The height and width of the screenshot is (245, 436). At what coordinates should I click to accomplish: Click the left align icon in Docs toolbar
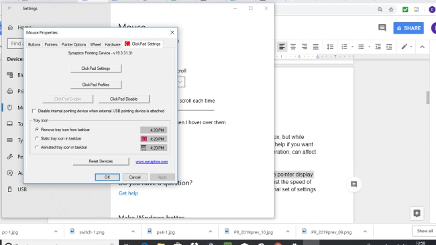pos(282,47)
